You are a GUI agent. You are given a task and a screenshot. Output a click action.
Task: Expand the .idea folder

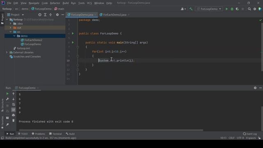click(x=11, y=24)
